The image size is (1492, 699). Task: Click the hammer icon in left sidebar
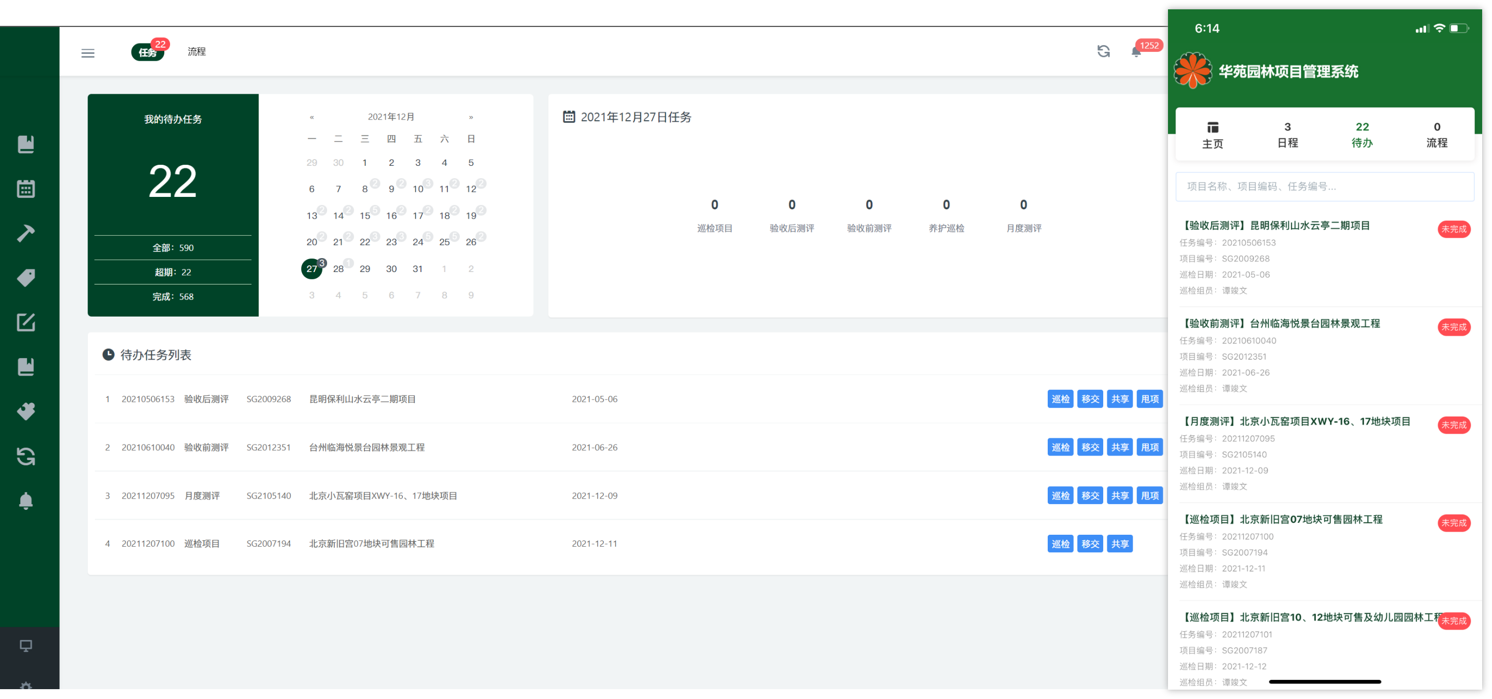click(25, 233)
